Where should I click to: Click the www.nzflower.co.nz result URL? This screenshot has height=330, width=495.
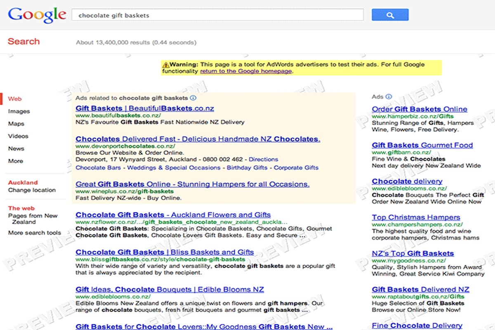(x=181, y=222)
